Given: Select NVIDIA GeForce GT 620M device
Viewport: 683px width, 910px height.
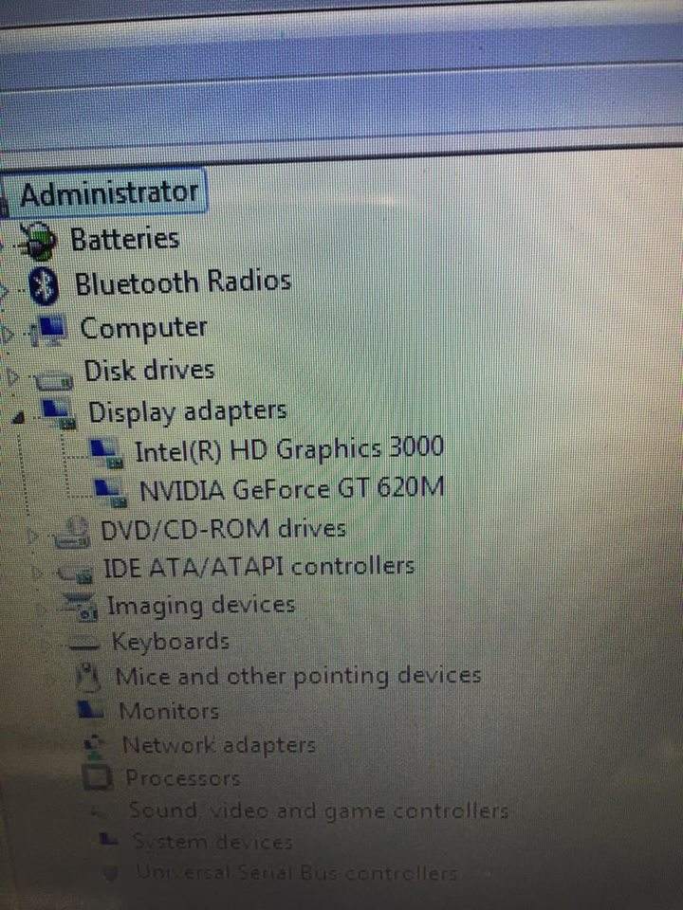Looking at the screenshot, I should click(292, 489).
